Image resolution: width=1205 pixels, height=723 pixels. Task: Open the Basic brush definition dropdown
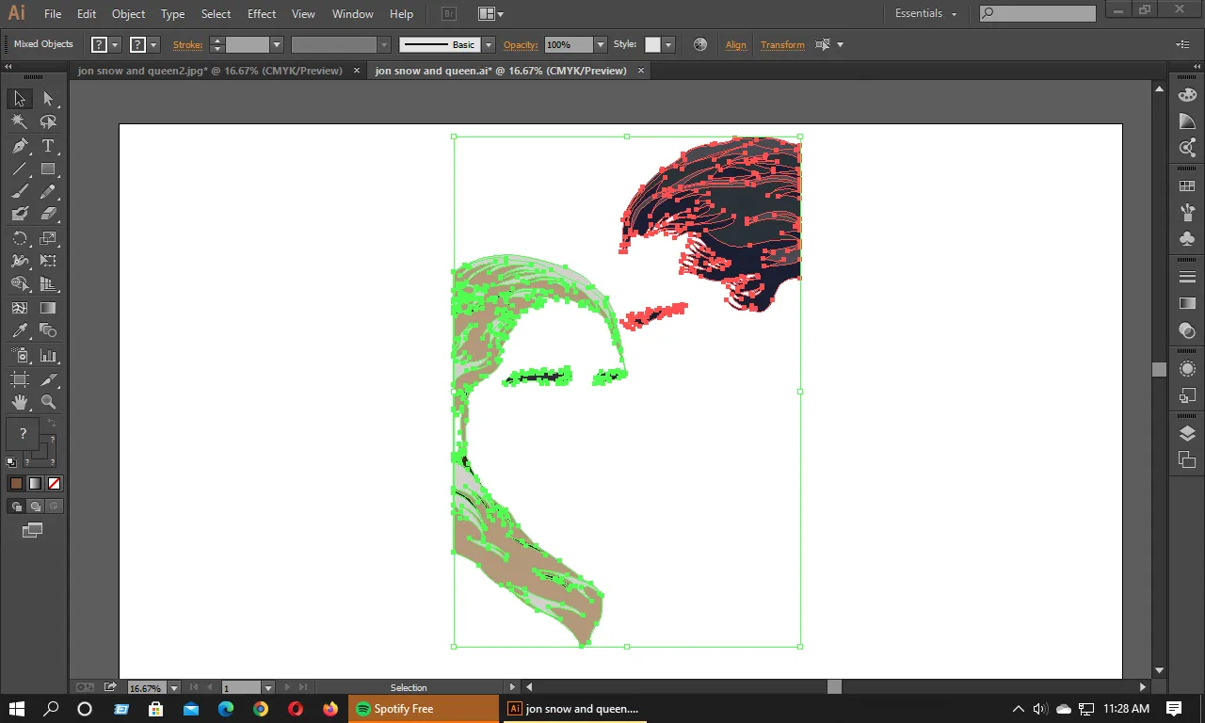tap(489, 44)
